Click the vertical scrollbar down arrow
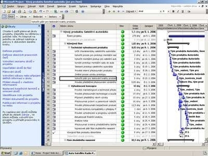This screenshot has width=208, height=156. [206, 139]
